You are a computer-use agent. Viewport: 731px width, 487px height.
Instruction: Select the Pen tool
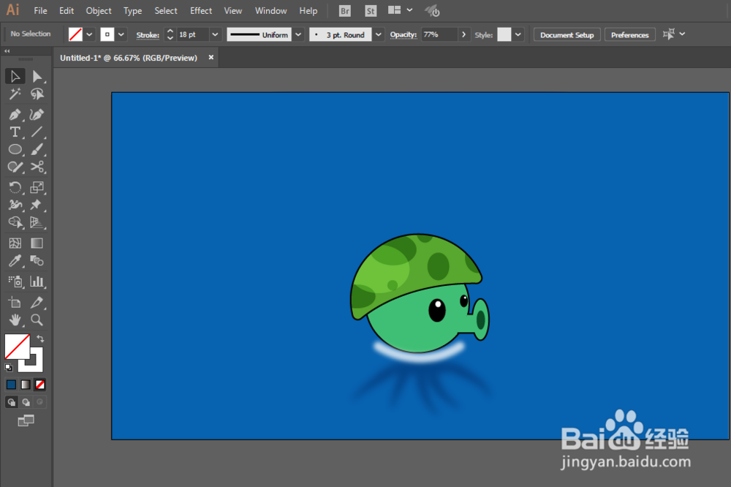15,114
